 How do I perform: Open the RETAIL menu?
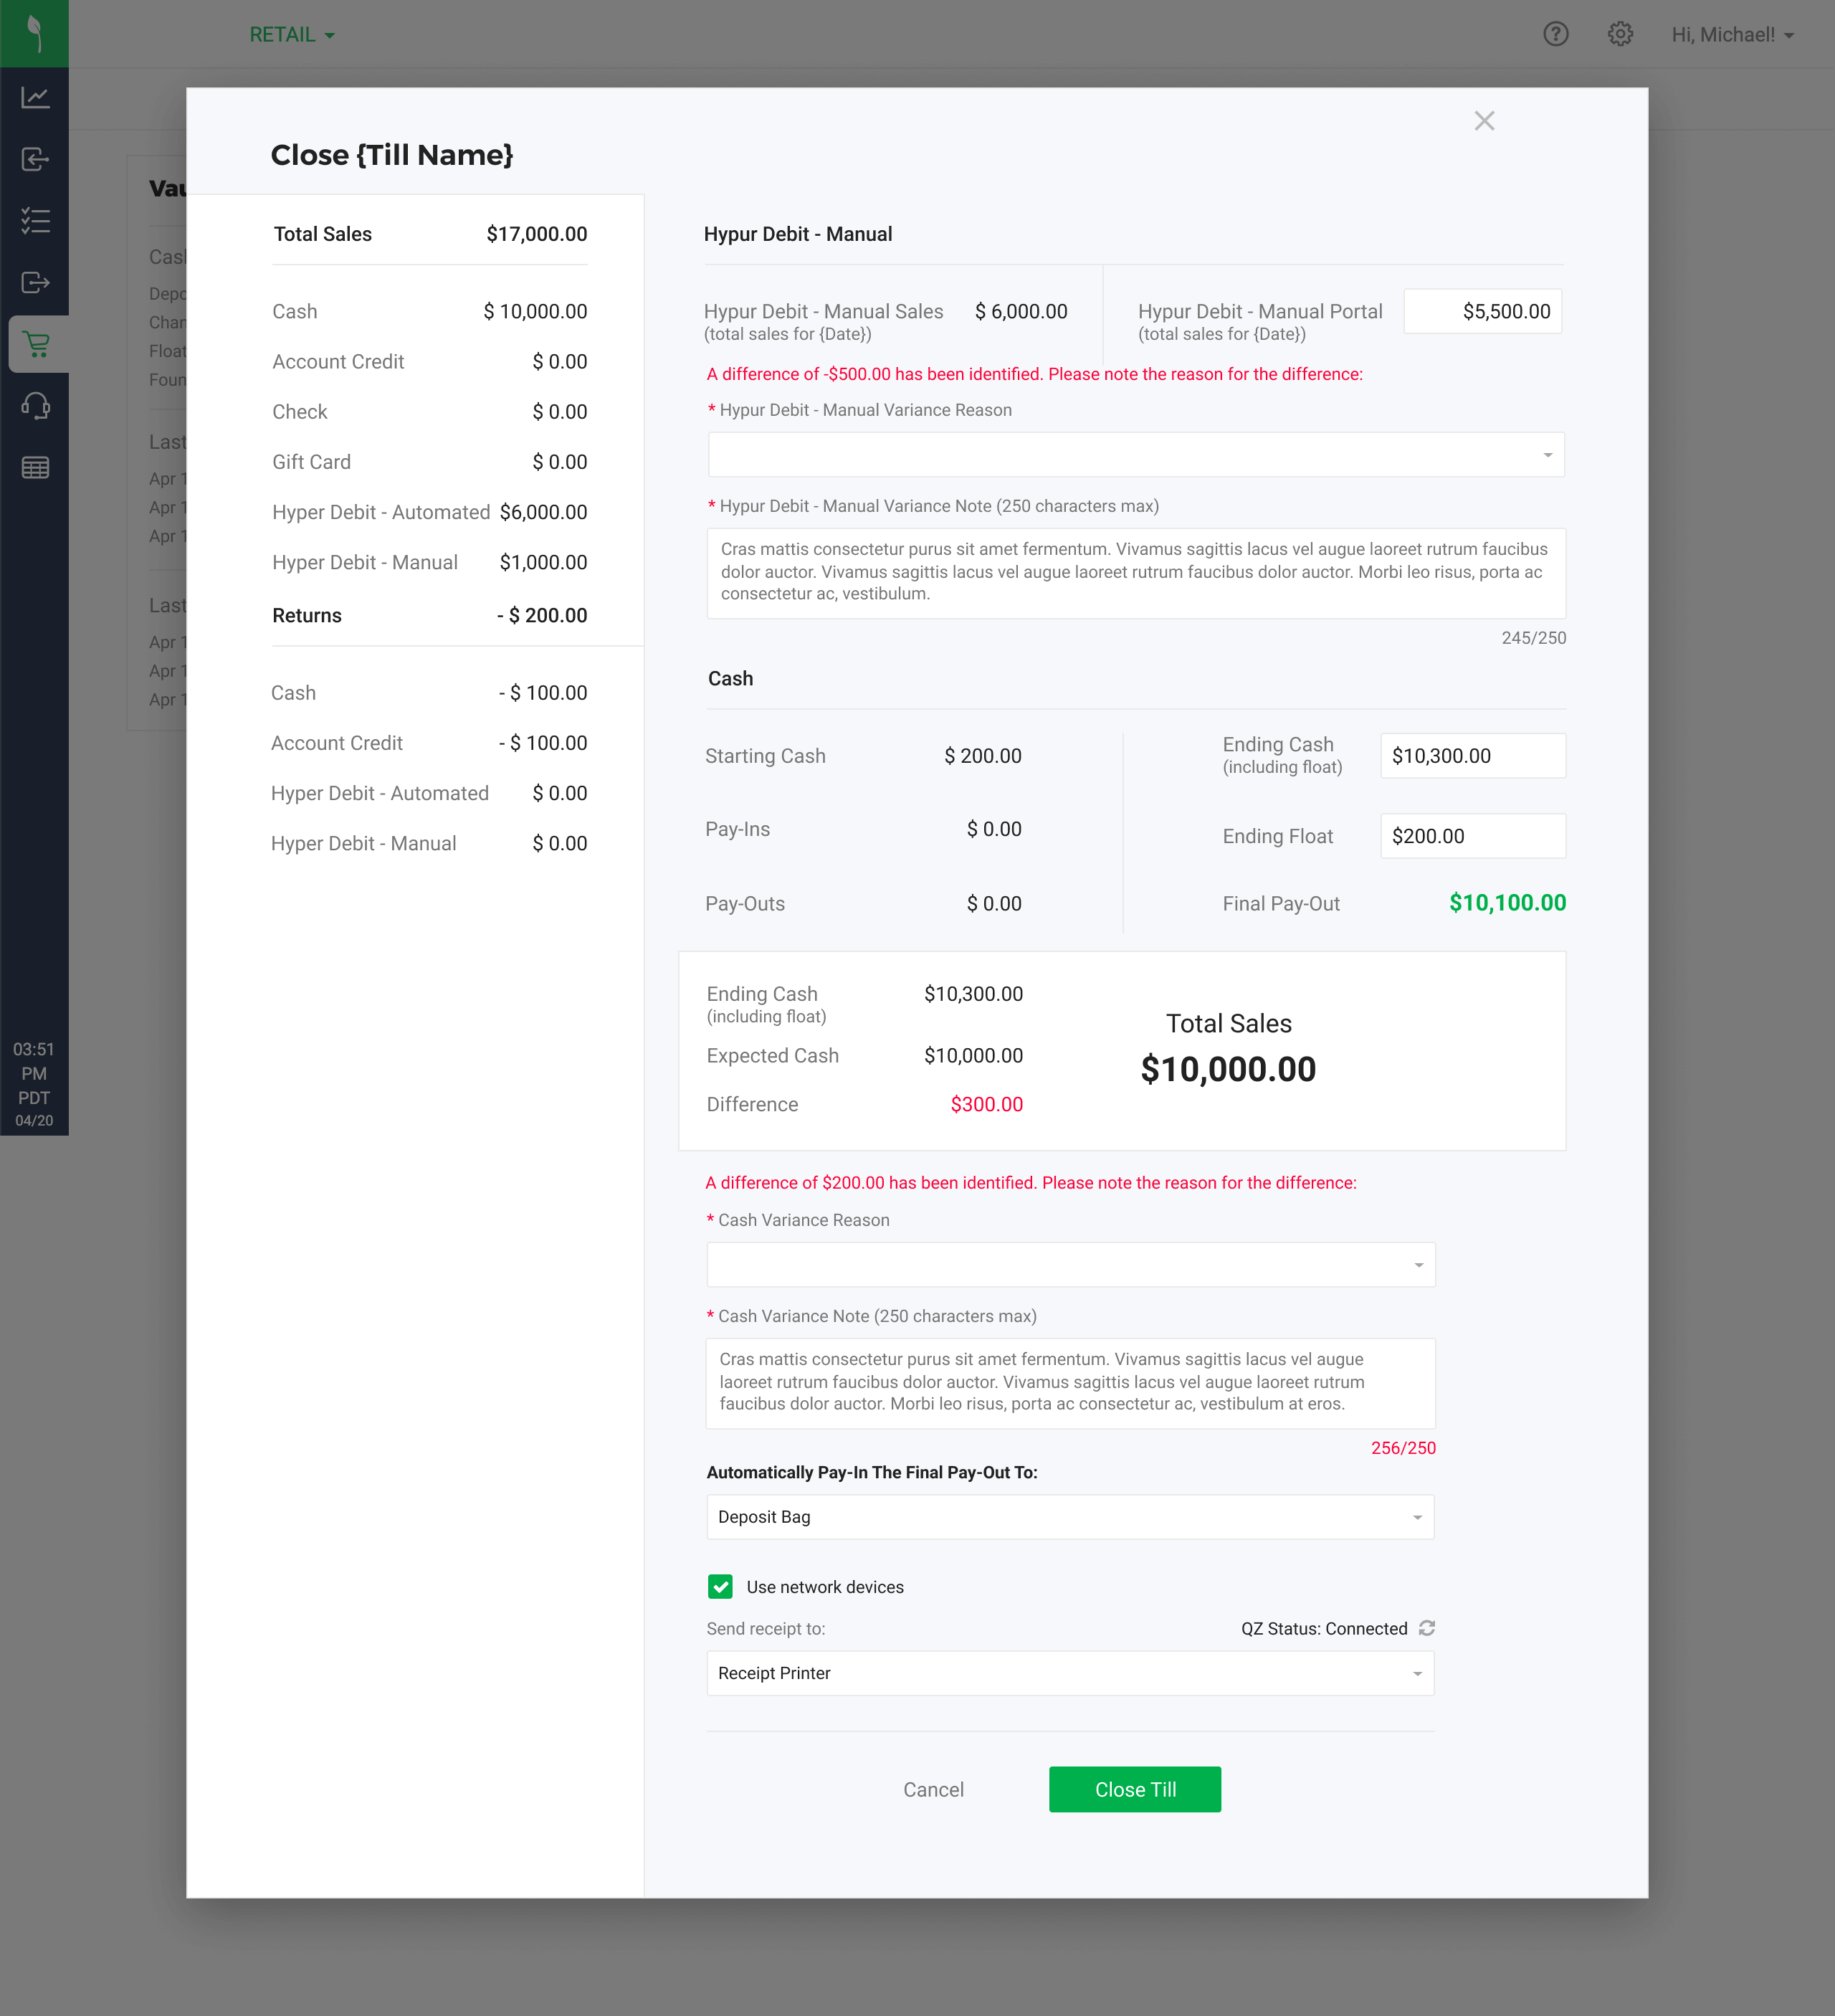tap(291, 35)
